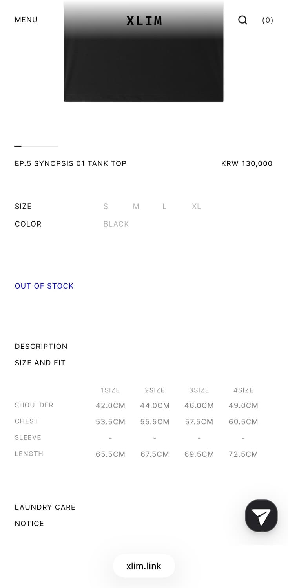Screen dimensions: 288x588
Task: Tap the floating paper-plane chat icon
Action: (x=261, y=516)
